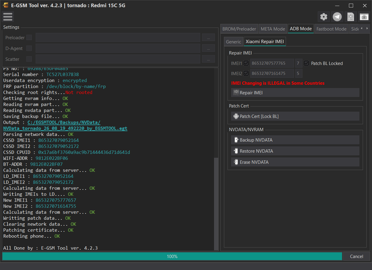The height and width of the screenshot is (270, 372).
Task: Click the CSSD IMEI2 value in log
Action: [58, 146]
